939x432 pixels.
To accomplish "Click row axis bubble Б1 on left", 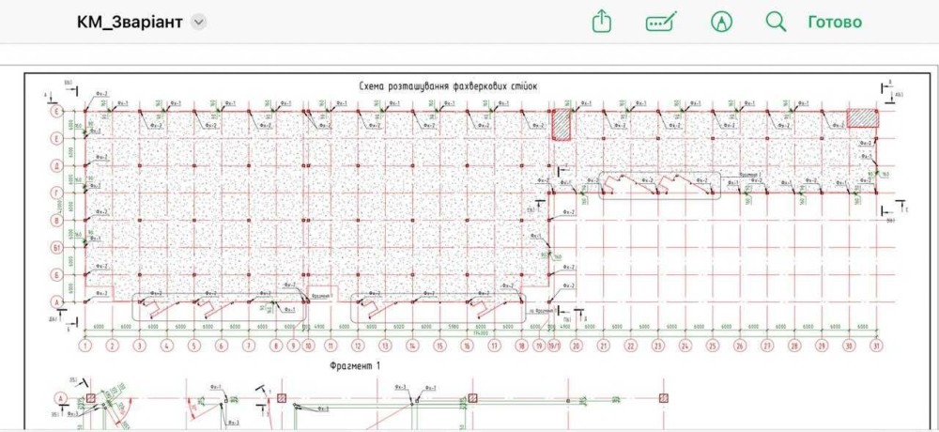I will point(56,248).
